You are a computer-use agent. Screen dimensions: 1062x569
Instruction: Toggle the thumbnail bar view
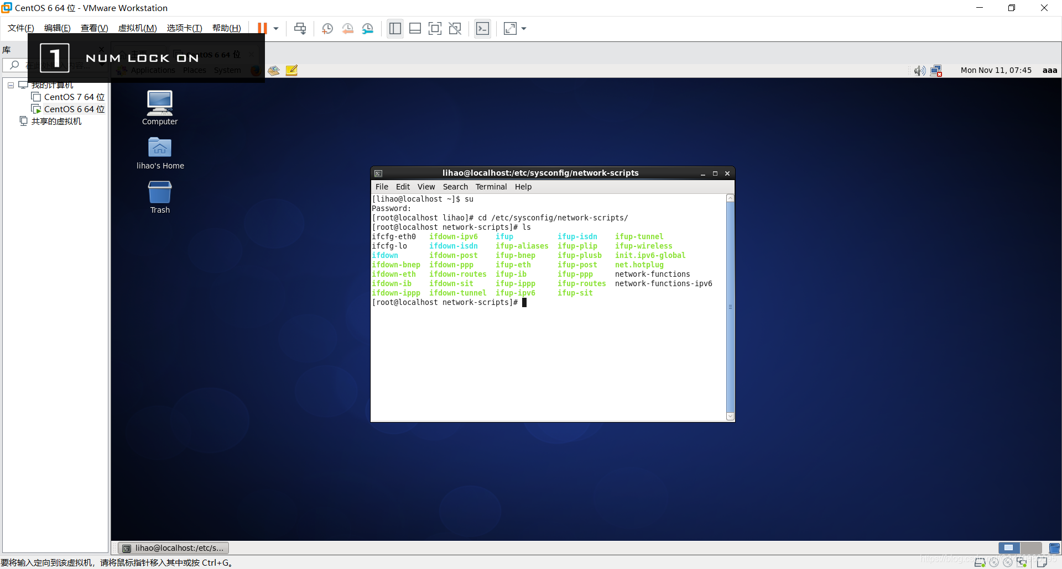coord(415,28)
